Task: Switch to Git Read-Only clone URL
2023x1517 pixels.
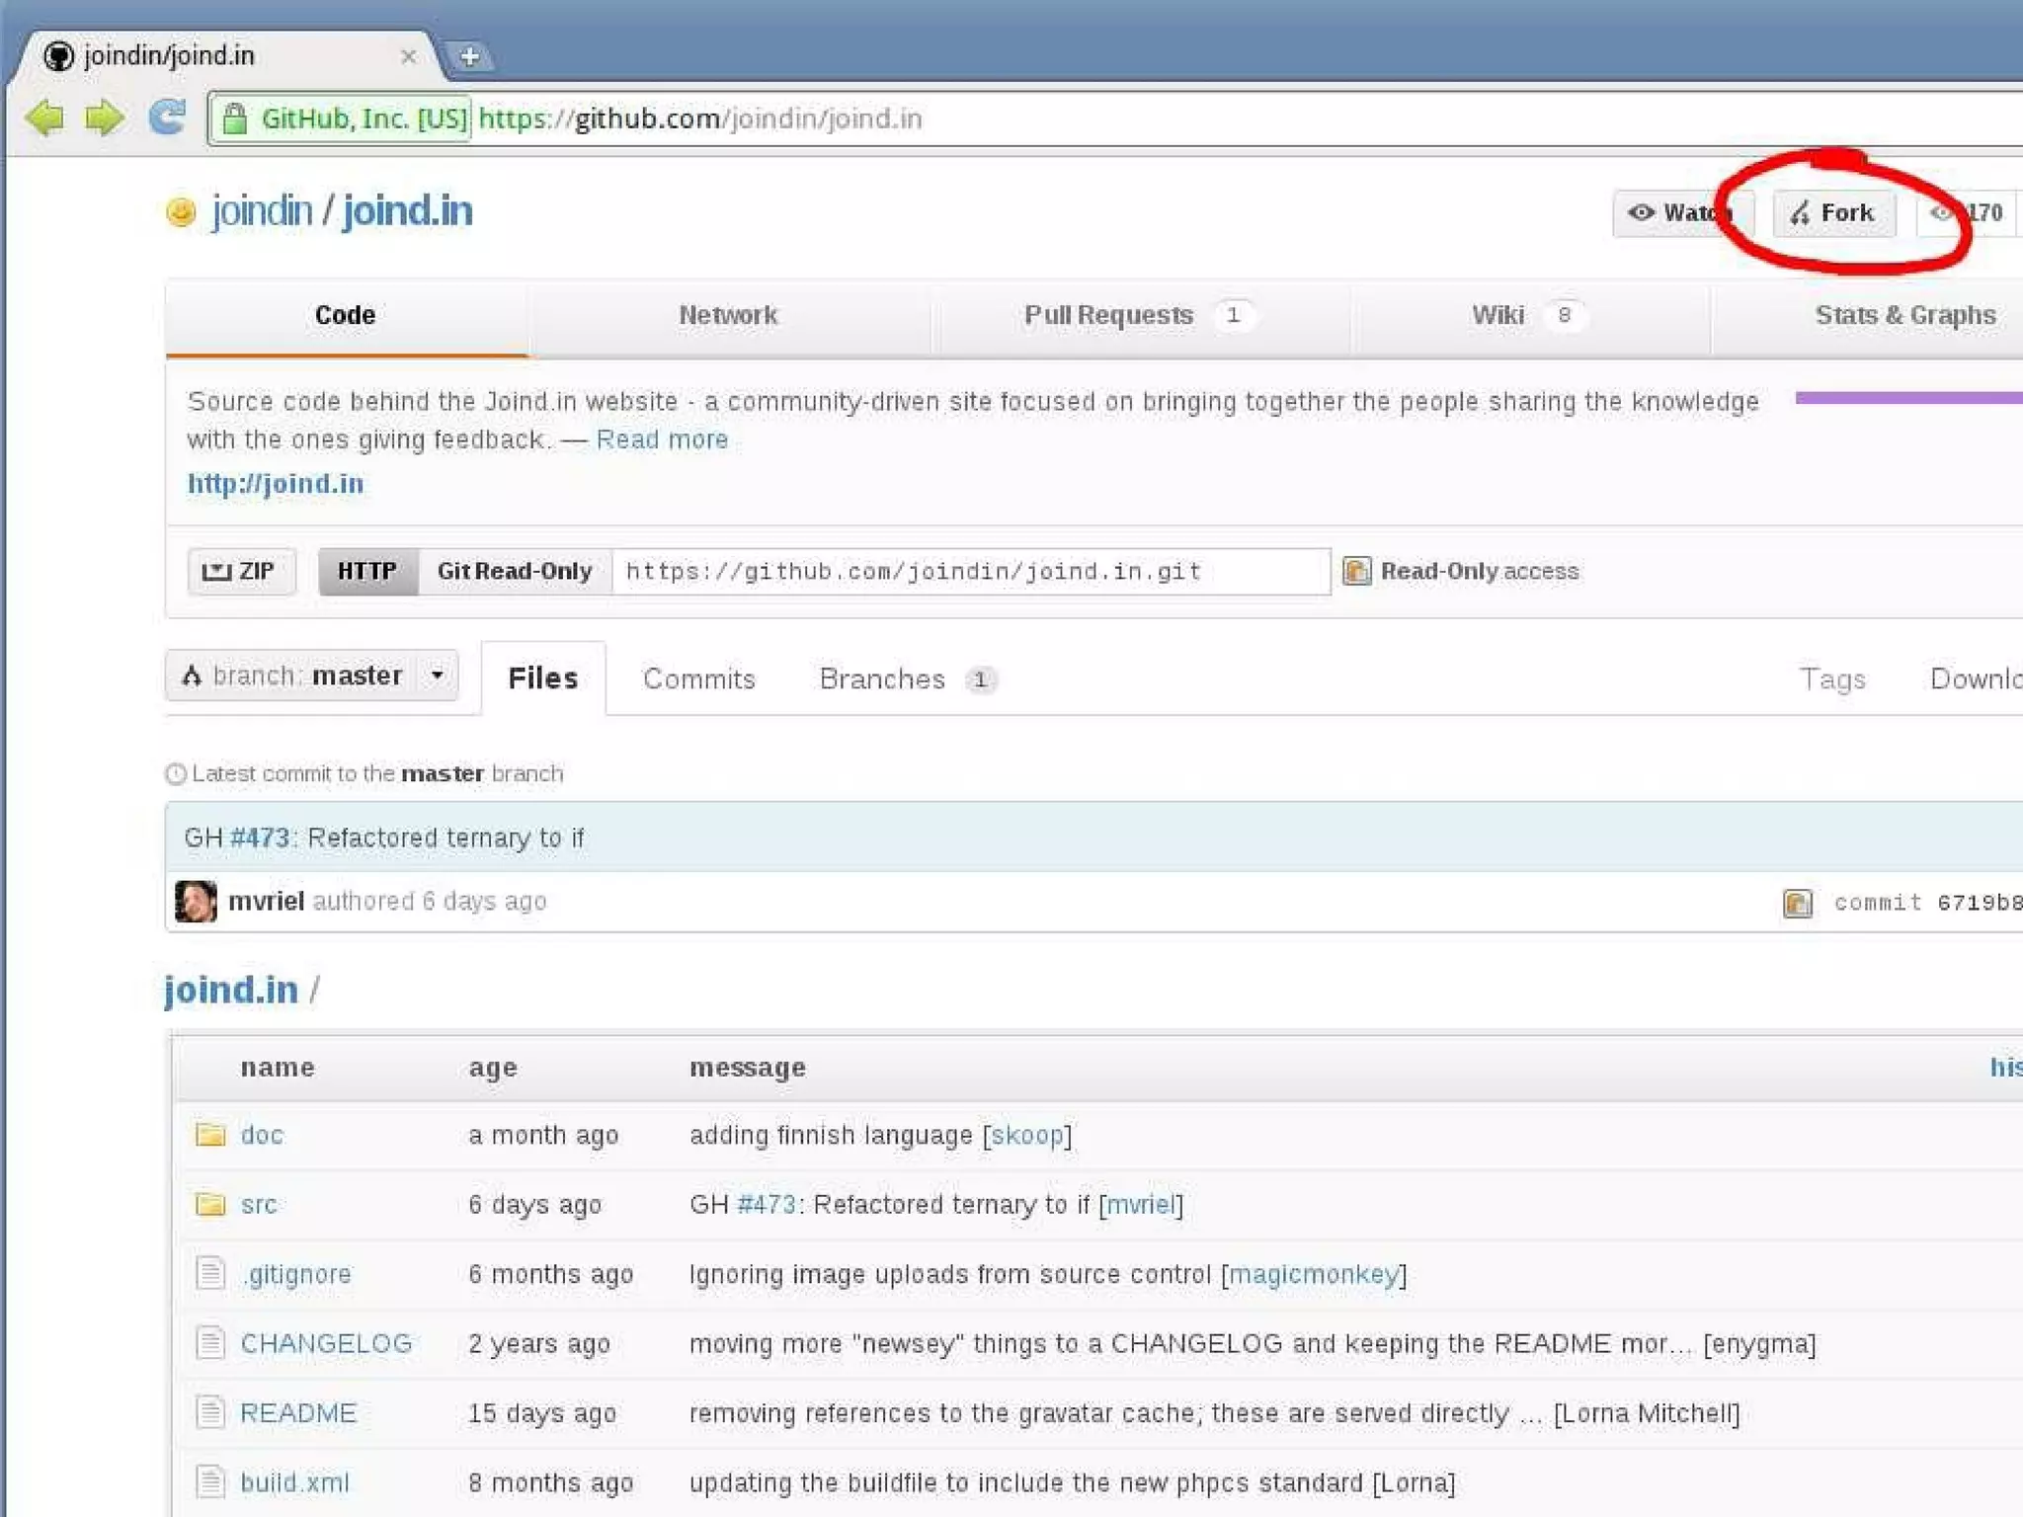Action: pos(514,571)
